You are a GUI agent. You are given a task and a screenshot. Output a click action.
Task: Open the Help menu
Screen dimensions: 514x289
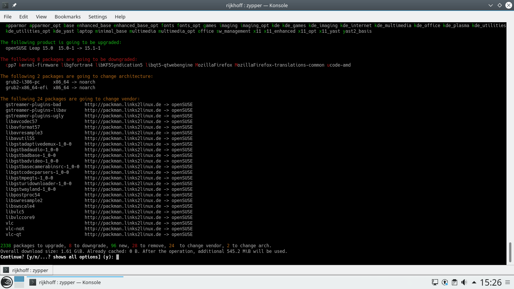(120, 17)
